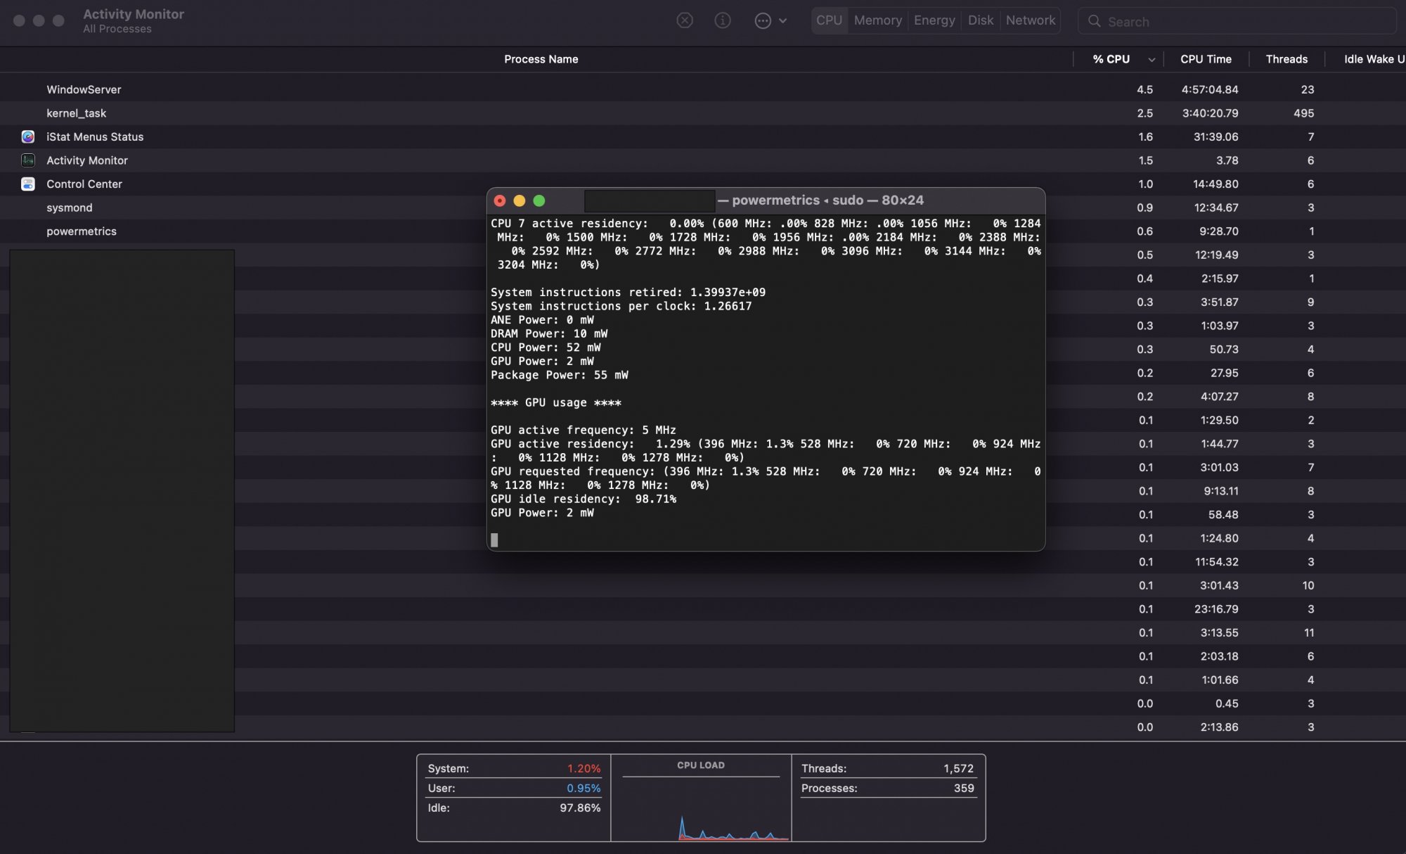Select the WindowServer process row
The height and width of the screenshot is (854, 1406).
84,89
